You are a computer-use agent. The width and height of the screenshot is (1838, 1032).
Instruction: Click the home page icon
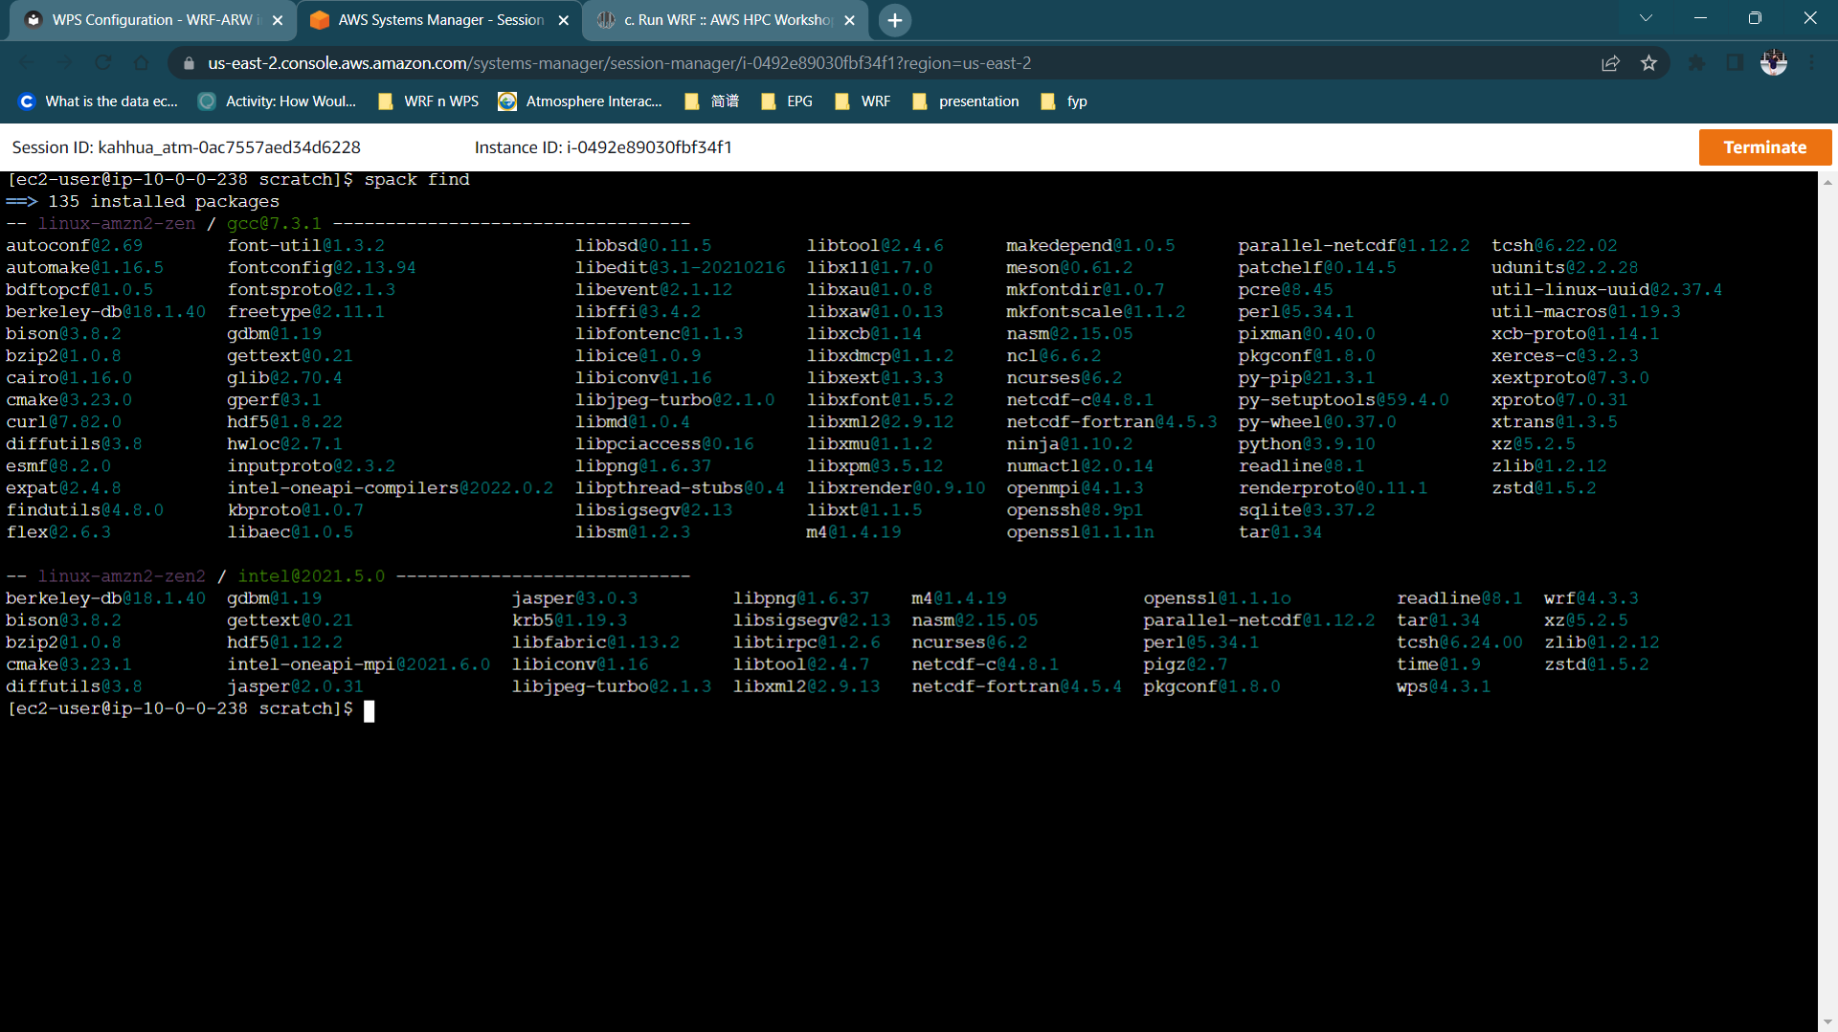(141, 63)
